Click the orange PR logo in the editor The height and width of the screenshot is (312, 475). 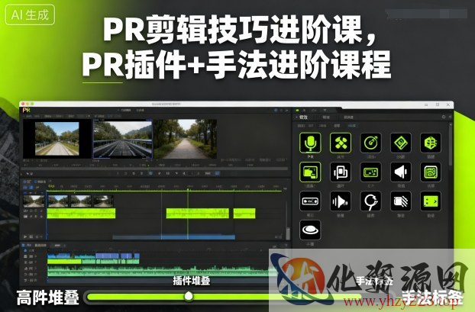point(27,111)
